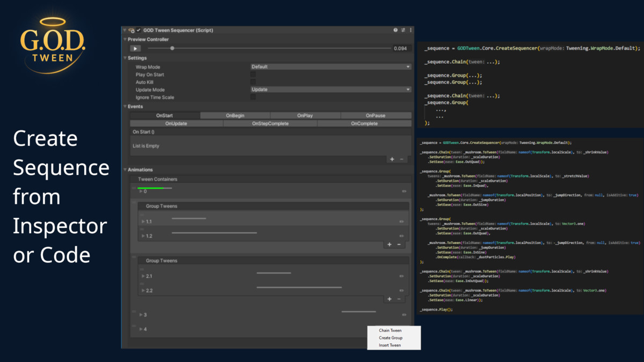Select Create Group from the context menu
Viewport: 644px width, 362px height.
click(x=390, y=338)
